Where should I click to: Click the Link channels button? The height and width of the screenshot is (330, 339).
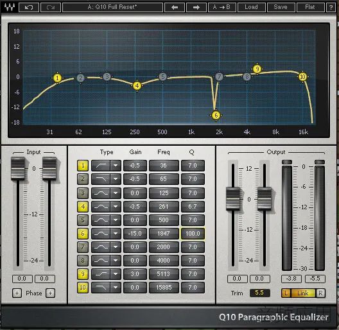[x=302, y=293]
